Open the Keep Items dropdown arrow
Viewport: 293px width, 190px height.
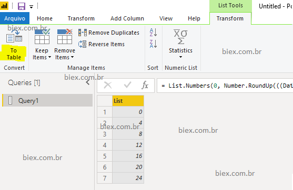(49, 57)
